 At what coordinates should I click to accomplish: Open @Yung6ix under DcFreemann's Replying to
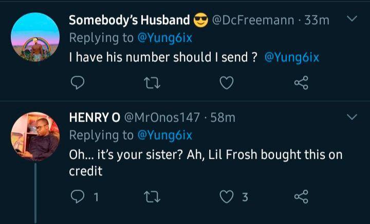pyautogui.click(x=165, y=38)
